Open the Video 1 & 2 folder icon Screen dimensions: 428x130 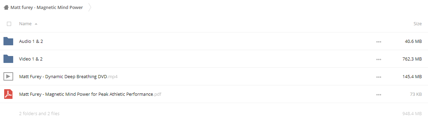(x=8, y=59)
